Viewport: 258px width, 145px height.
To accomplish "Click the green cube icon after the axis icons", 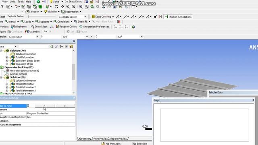I will pos(133,27).
